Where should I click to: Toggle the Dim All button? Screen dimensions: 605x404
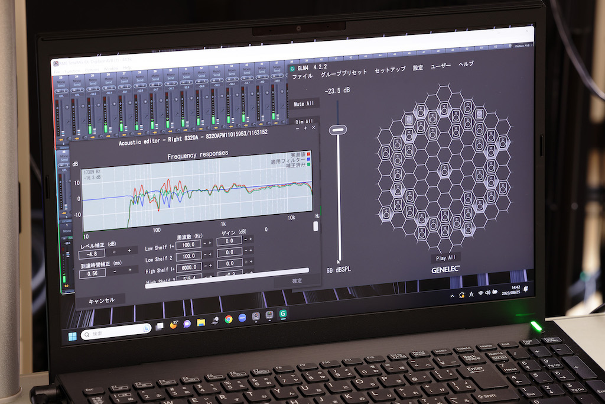tap(304, 122)
